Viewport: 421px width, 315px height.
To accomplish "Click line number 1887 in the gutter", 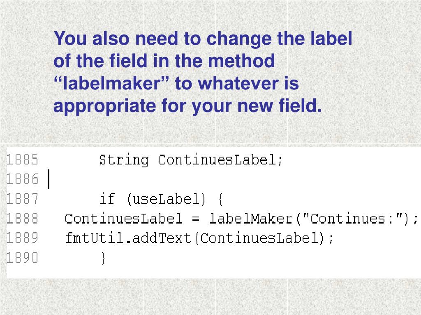I will [x=22, y=199].
